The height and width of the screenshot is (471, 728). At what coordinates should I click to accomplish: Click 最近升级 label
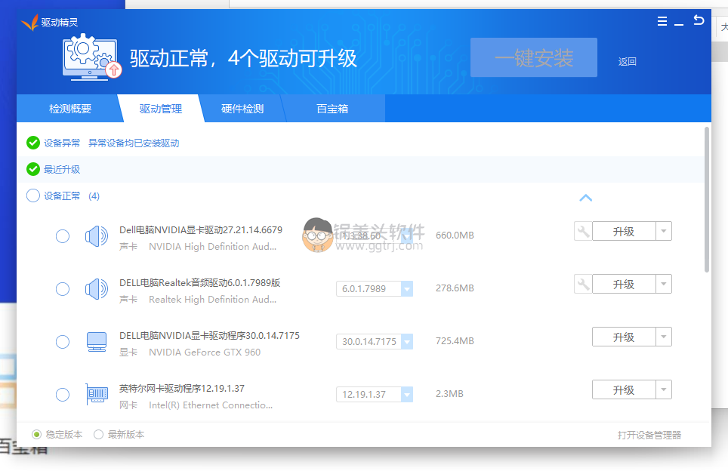[62, 169]
